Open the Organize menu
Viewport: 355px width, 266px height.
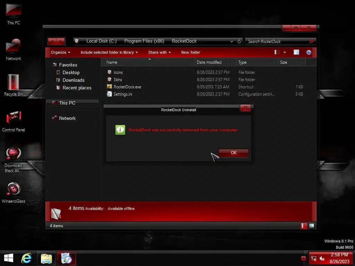pos(60,53)
